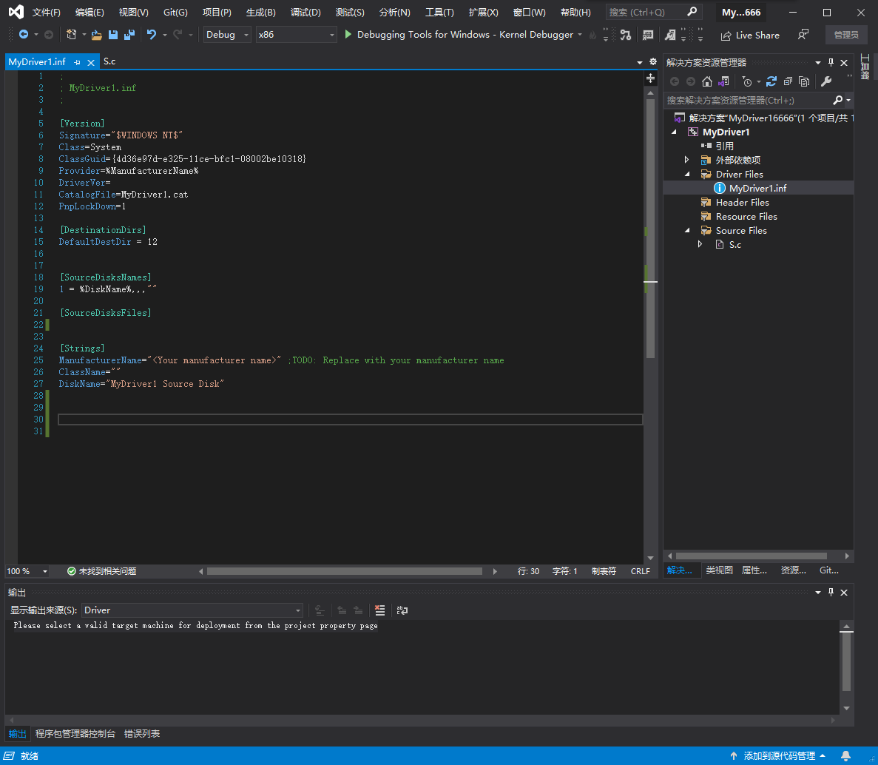878x765 pixels.
Task: Open the editor tab list dropdown arrow
Action: point(640,62)
